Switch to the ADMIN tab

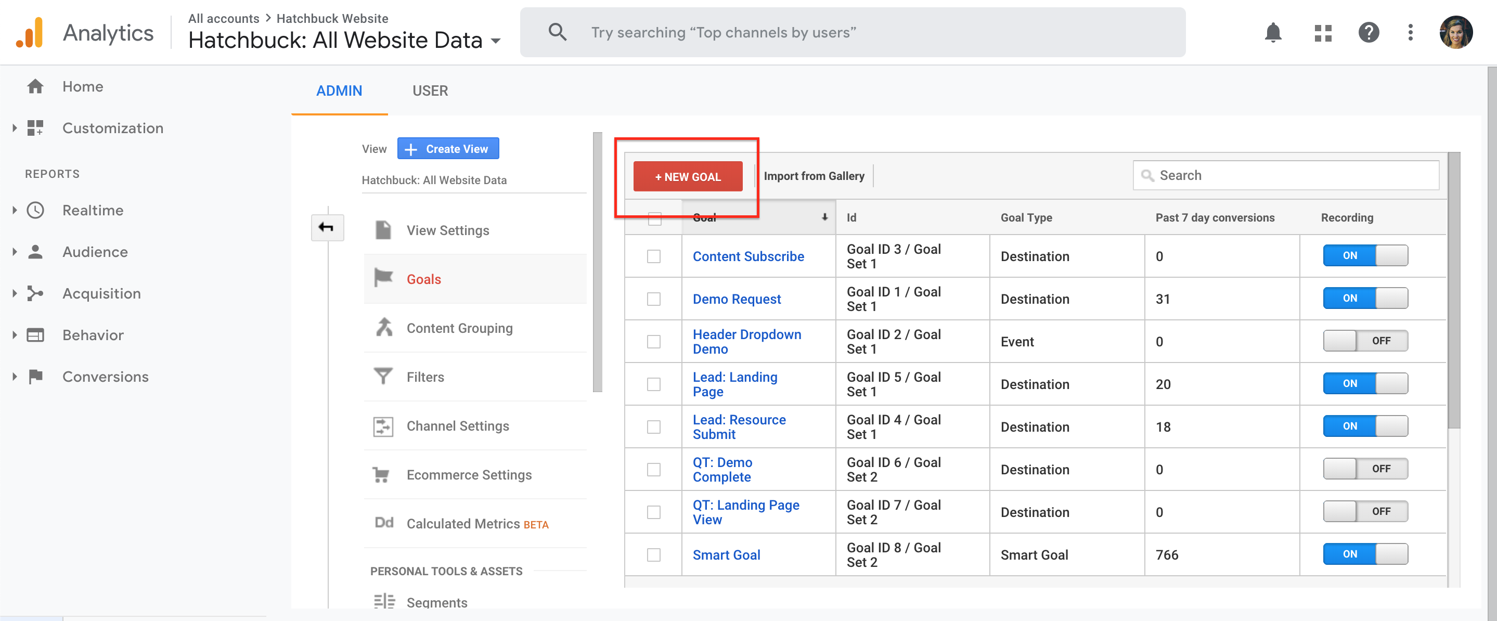[339, 91]
